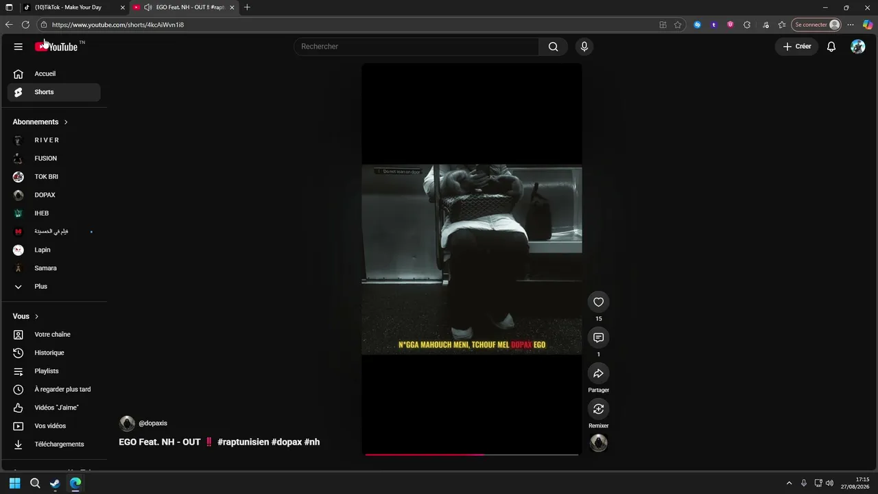Mute the EGO Feat. NH tab audio

coord(147,8)
